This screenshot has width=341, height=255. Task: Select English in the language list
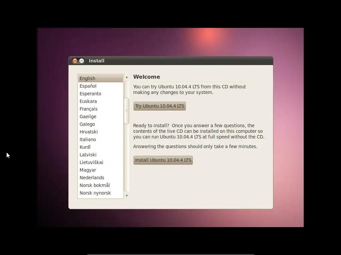pos(101,78)
